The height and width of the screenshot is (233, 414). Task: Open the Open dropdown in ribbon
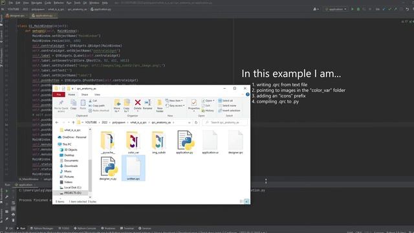click(208, 101)
